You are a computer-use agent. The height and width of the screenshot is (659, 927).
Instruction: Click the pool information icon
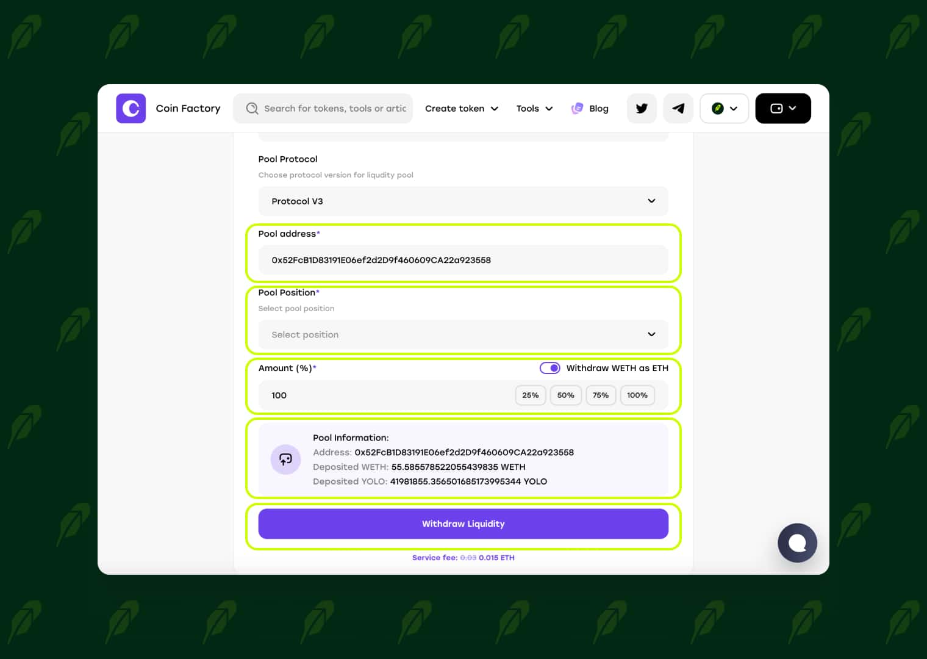285,459
